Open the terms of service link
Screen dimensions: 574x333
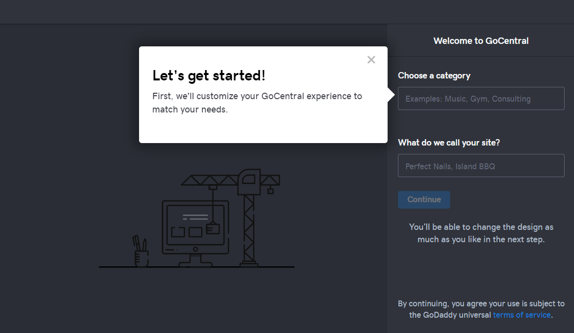pos(522,315)
